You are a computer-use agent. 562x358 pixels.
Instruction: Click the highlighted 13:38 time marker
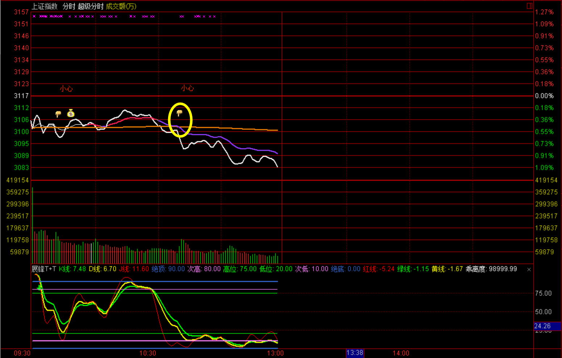(355, 353)
